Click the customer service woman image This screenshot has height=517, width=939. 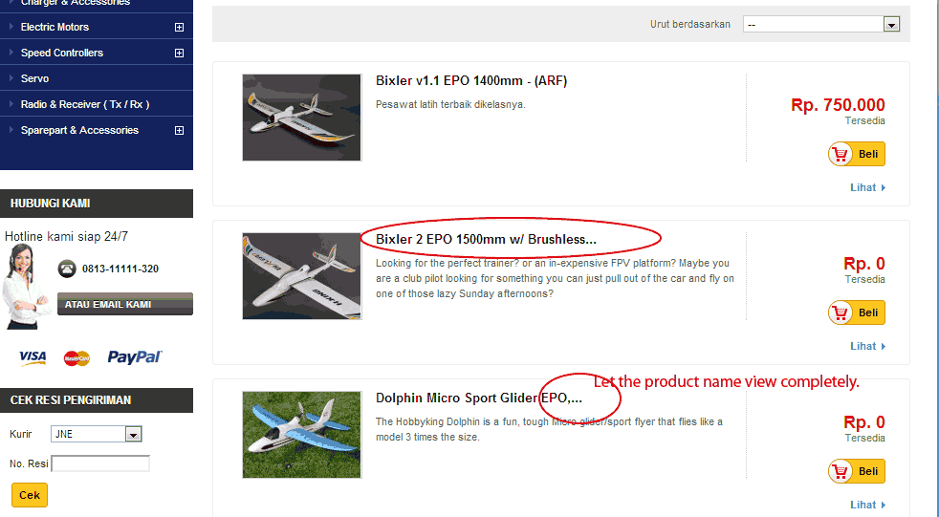27,286
